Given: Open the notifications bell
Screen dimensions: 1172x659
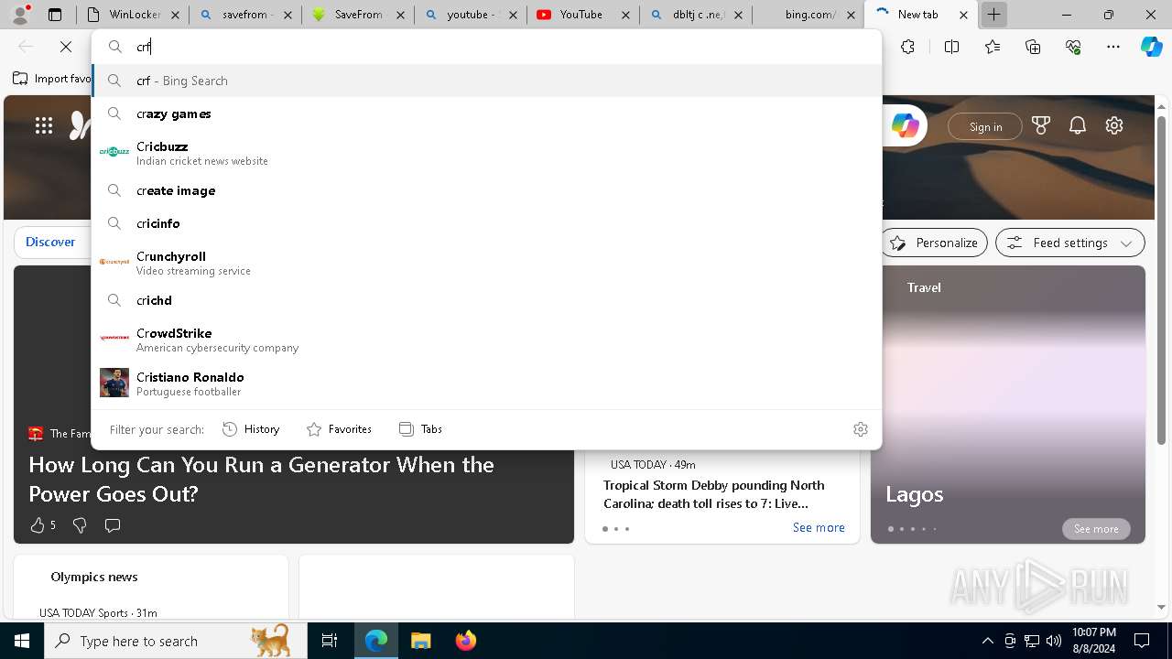Looking at the screenshot, I should (1078, 126).
